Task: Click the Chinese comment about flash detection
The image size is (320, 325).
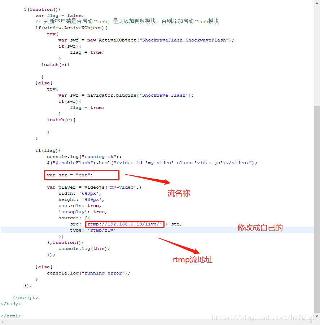Action: coord(127,21)
